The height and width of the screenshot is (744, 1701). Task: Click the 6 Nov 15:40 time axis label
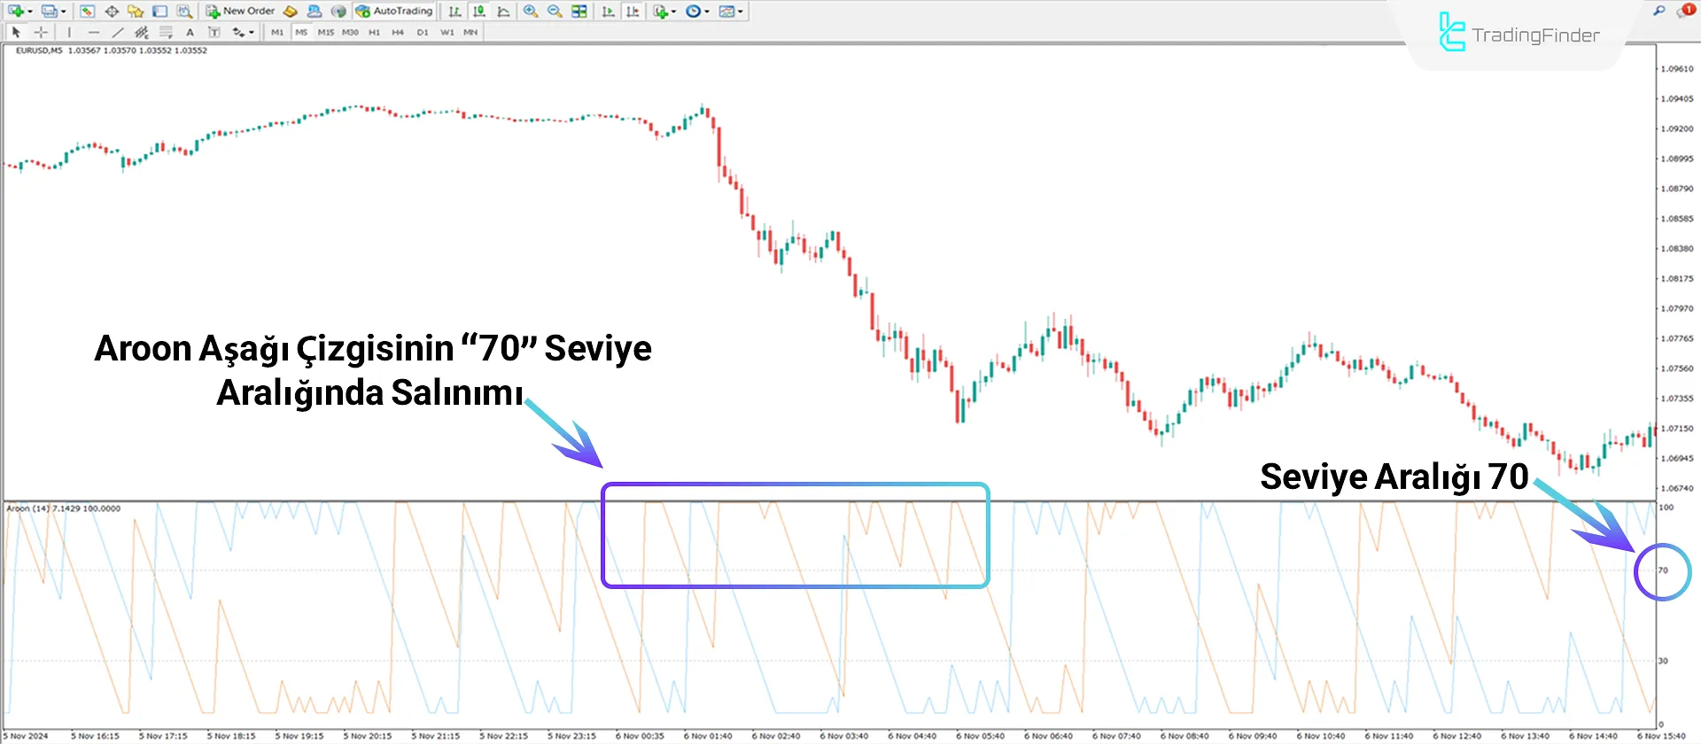pyautogui.click(x=1661, y=736)
